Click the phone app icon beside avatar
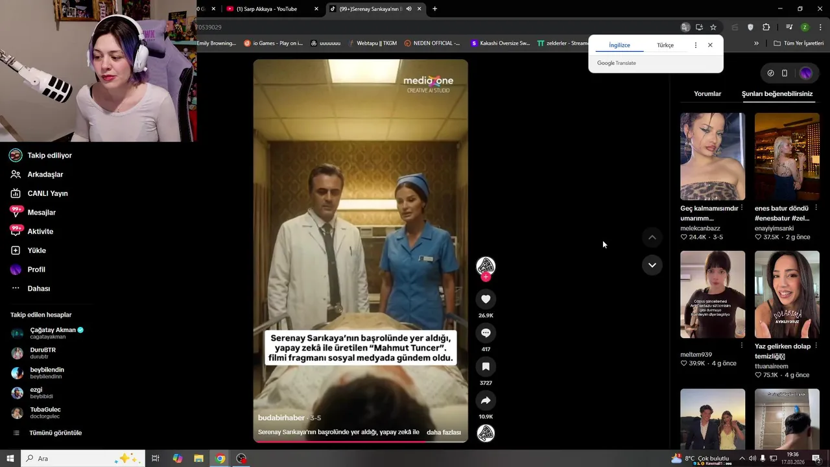The width and height of the screenshot is (830, 467). [785, 73]
